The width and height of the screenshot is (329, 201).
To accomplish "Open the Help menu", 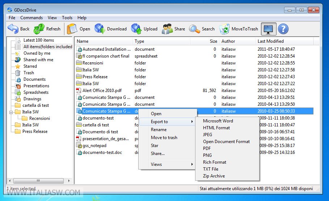I will [x=82, y=18].
